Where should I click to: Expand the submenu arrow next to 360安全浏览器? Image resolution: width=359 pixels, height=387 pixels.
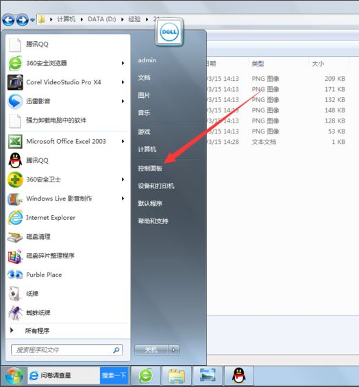pos(123,63)
